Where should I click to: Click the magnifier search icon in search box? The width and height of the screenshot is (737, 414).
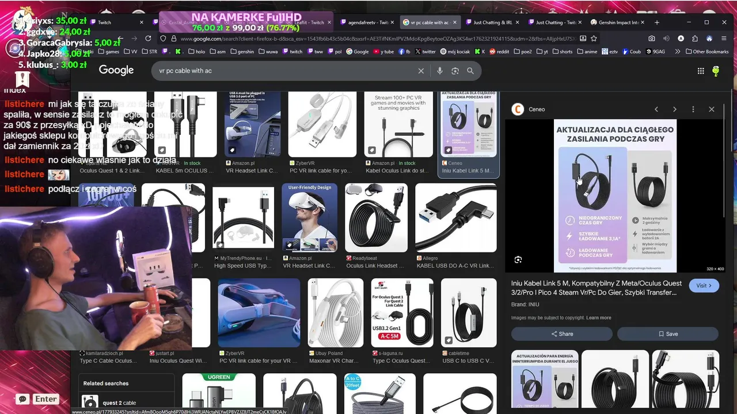pyautogui.click(x=470, y=71)
